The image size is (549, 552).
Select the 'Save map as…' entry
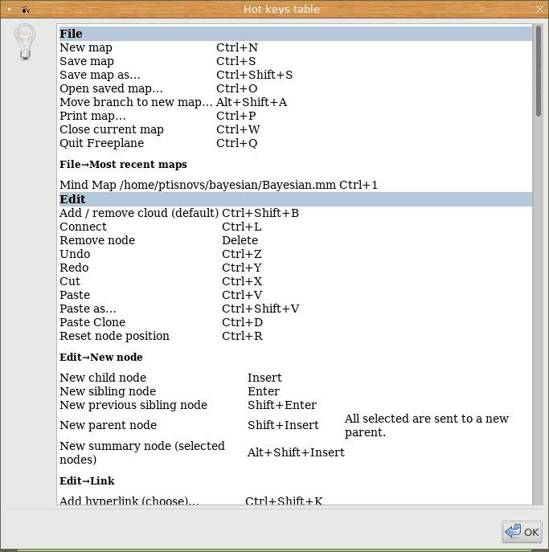point(100,75)
